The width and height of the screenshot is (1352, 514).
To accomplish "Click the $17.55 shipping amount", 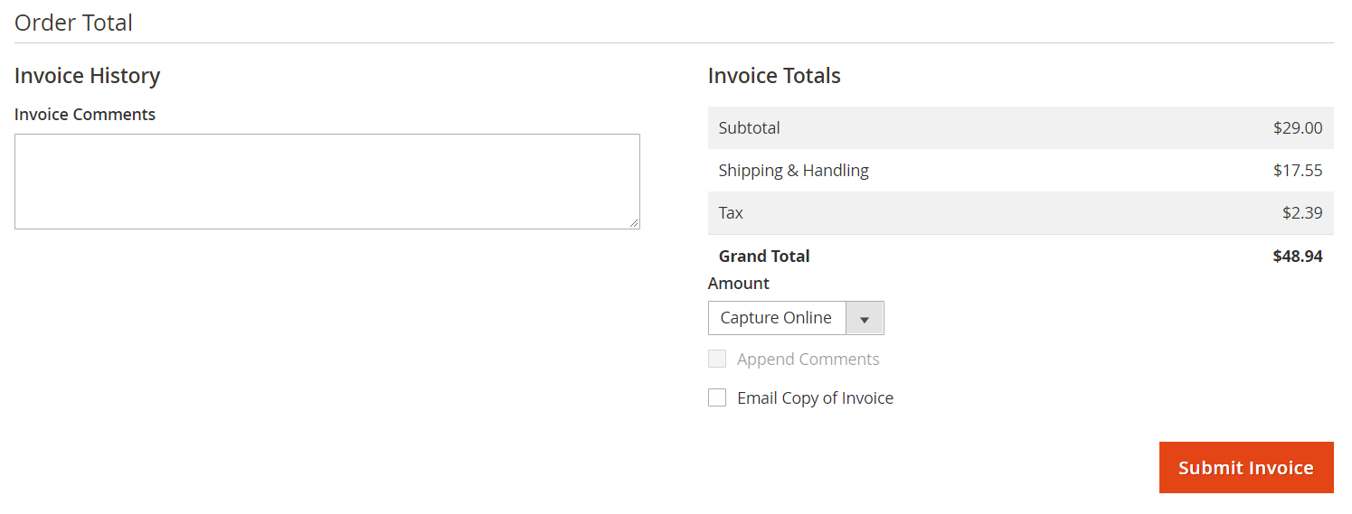I will click(x=1298, y=170).
